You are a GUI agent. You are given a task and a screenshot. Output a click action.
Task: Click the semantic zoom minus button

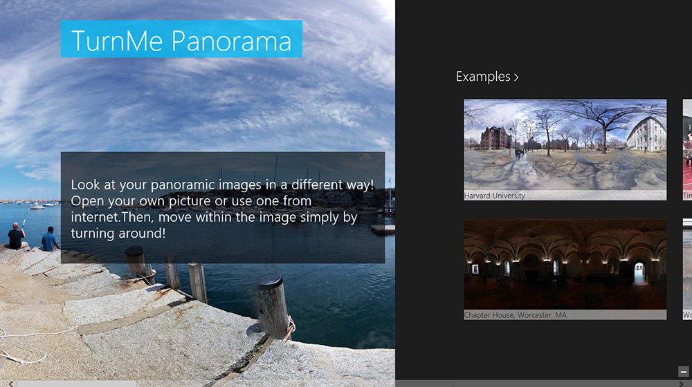click(x=683, y=372)
